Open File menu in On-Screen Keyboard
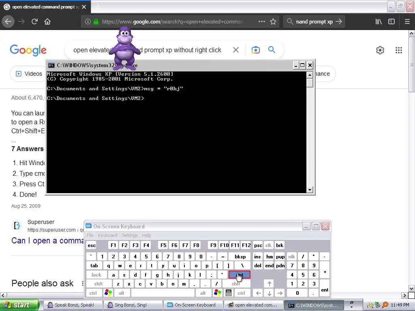Screen dimensions: 415x311 point(90,235)
